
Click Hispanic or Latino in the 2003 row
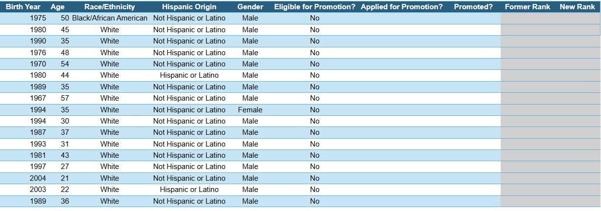click(x=189, y=190)
